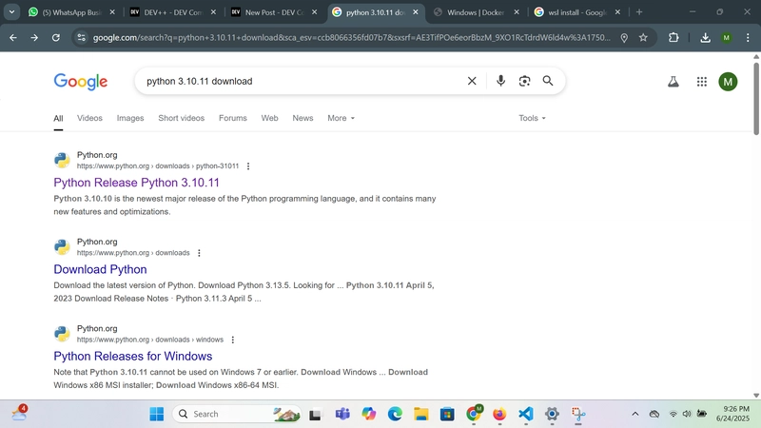Close the python 3.10.11 download tab
The image size is (761, 428).
416,12
